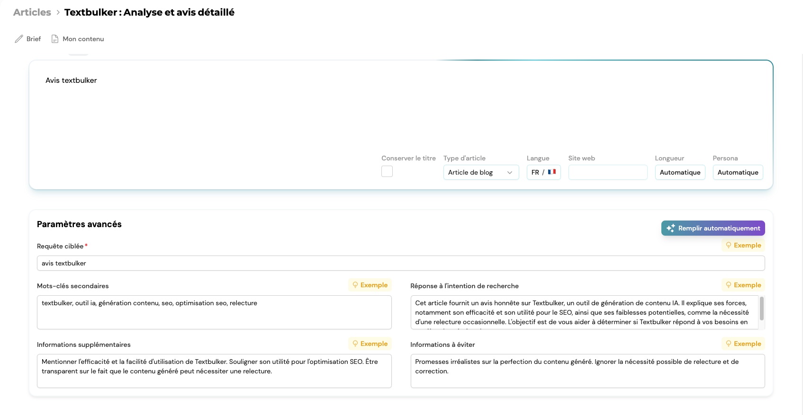This screenshot has height=415, width=803.
Task: Click inside the Informations à éviter textarea
Action: [x=587, y=371]
